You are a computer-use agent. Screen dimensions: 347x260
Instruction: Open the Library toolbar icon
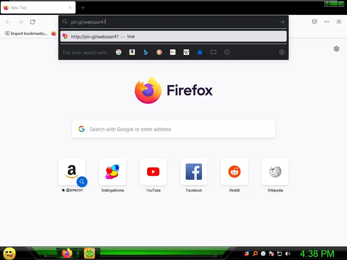pos(327,22)
